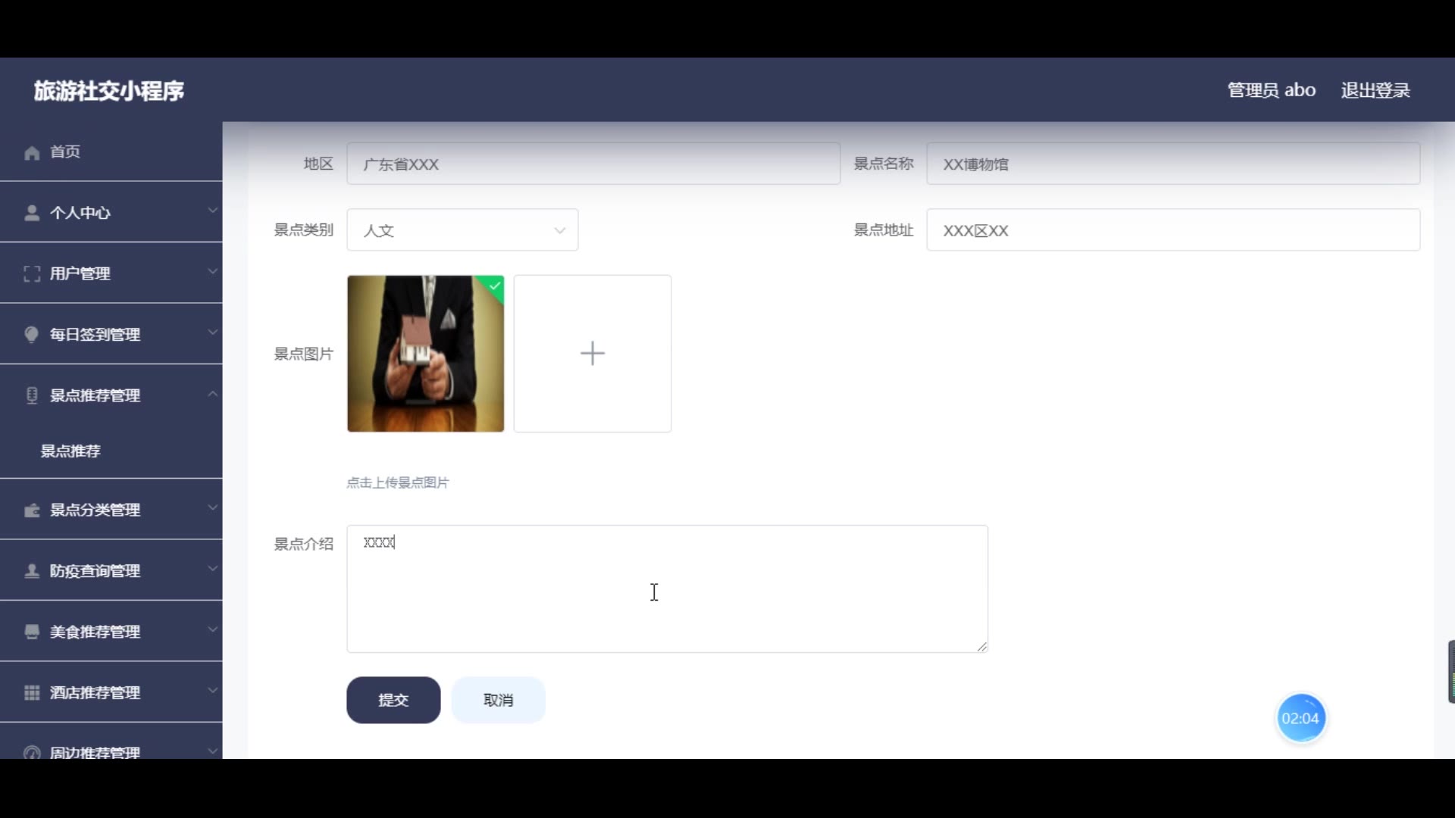
Task: Click 点击上传景点图片 hint text
Action: (398, 482)
